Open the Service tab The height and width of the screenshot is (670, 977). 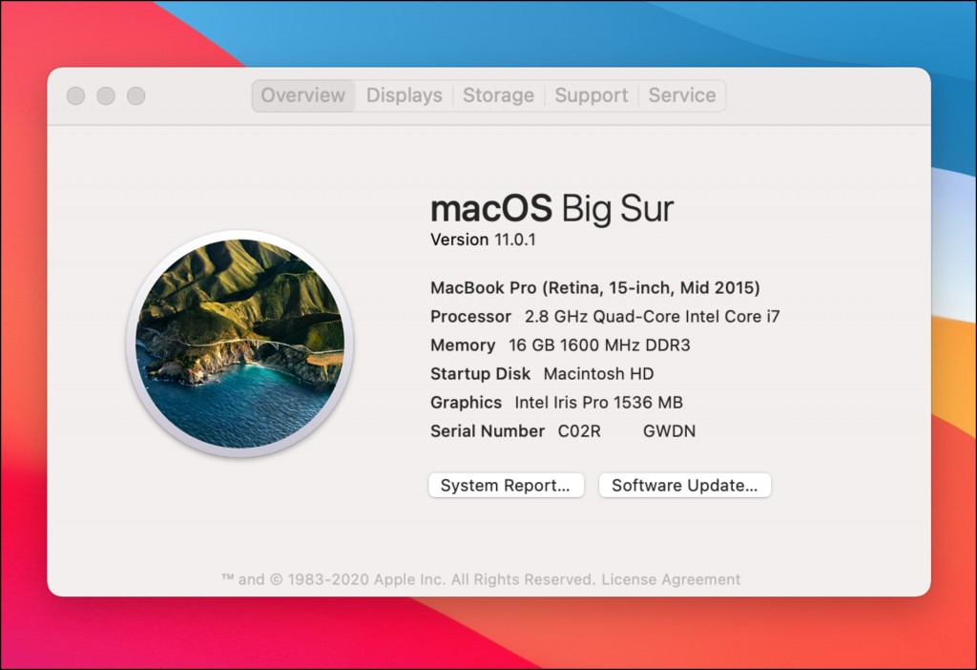tap(681, 95)
